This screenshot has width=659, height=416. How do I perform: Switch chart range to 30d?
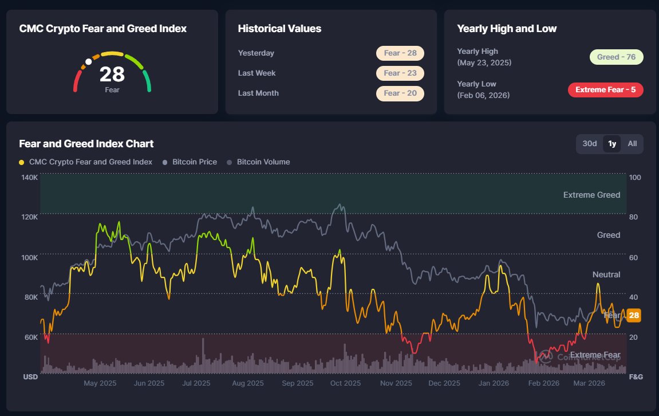590,144
